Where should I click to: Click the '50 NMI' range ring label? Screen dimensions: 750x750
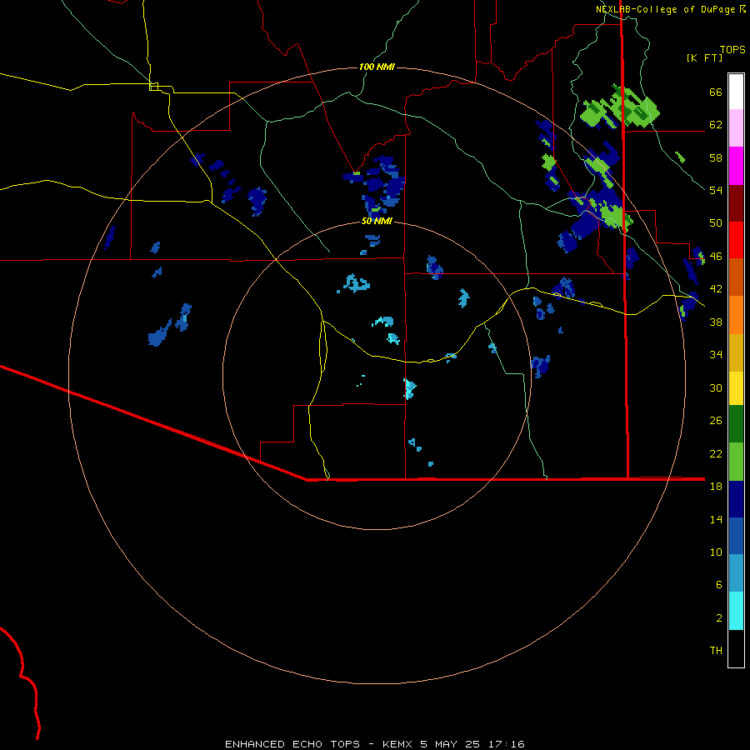coord(377,221)
